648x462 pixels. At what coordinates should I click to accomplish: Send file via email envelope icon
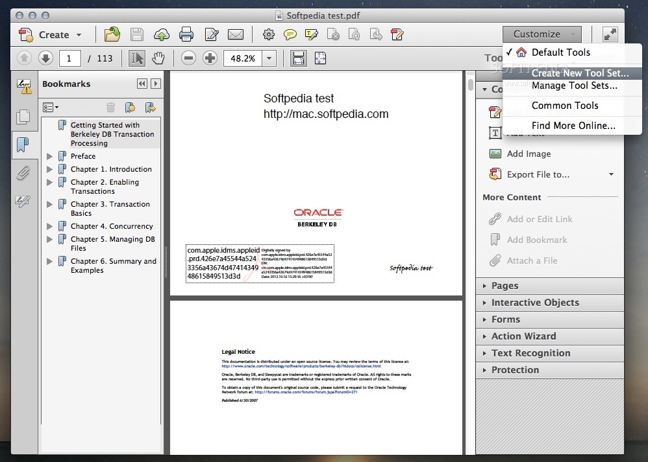(236, 34)
